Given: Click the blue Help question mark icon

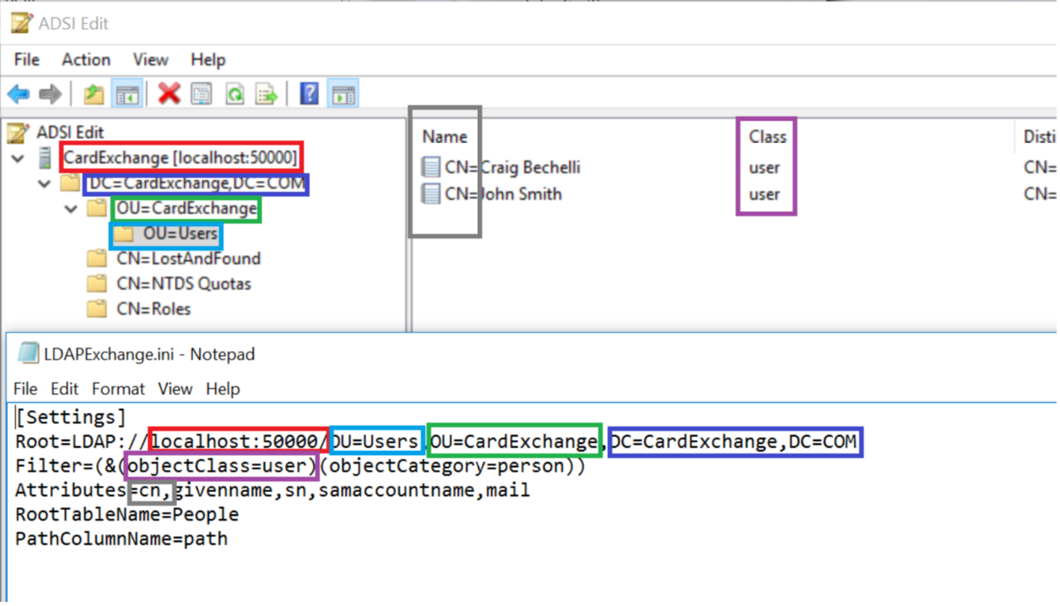Looking at the screenshot, I should tap(309, 94).
